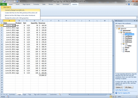Viewport: 138px width, 98px height.
Task: Click the Excel application icon in title bar
Action: 1,1
